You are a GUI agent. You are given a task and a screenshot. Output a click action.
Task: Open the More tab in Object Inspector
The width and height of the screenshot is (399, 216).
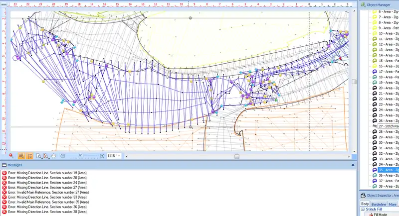coord(393,205)
